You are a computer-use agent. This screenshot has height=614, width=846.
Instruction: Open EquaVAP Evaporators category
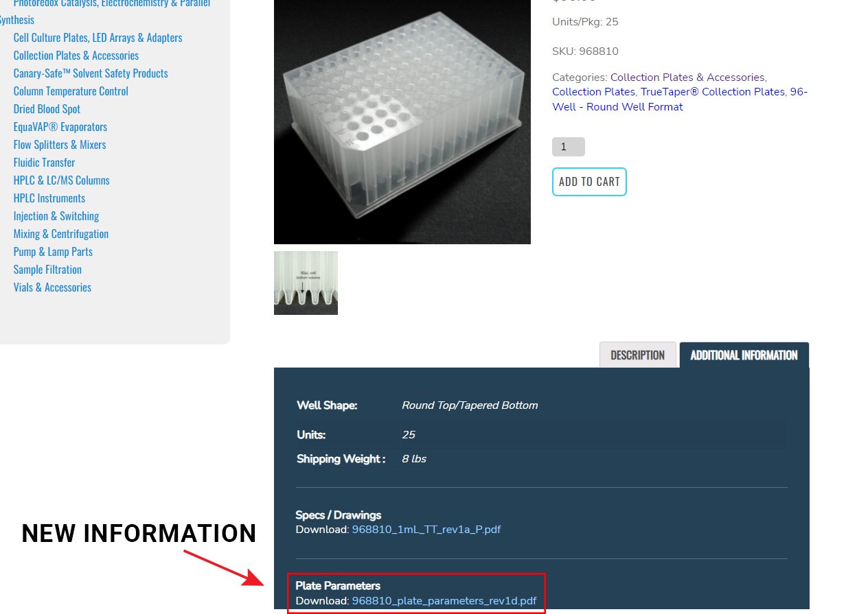60,127
